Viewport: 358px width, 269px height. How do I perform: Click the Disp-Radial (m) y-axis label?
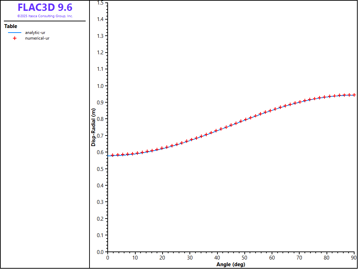coord(93,127)
